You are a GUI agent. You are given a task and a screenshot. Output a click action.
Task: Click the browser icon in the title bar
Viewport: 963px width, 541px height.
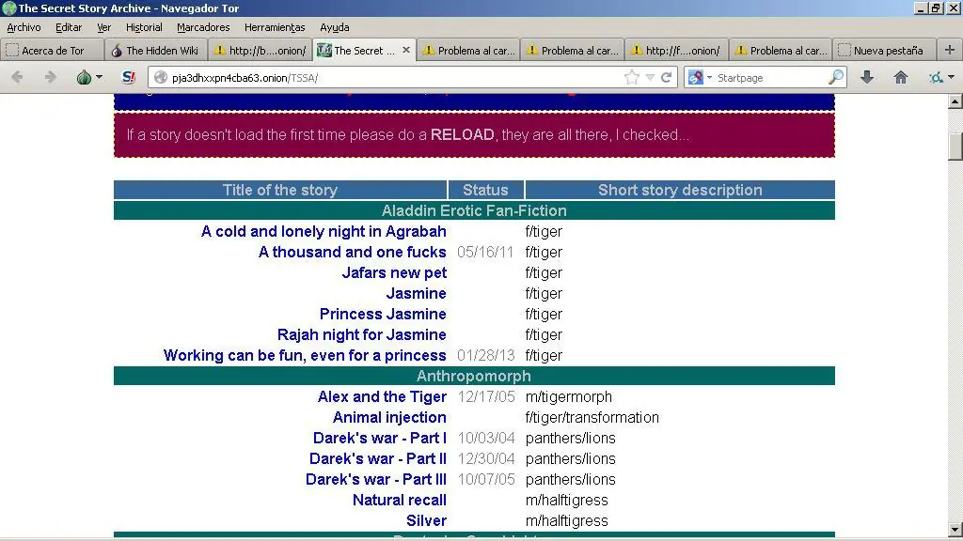pos(8,8)
